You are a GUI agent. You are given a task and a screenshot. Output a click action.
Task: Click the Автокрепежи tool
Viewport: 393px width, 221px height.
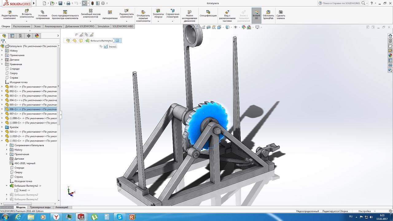pyautogui.click(x=110, y=15)
